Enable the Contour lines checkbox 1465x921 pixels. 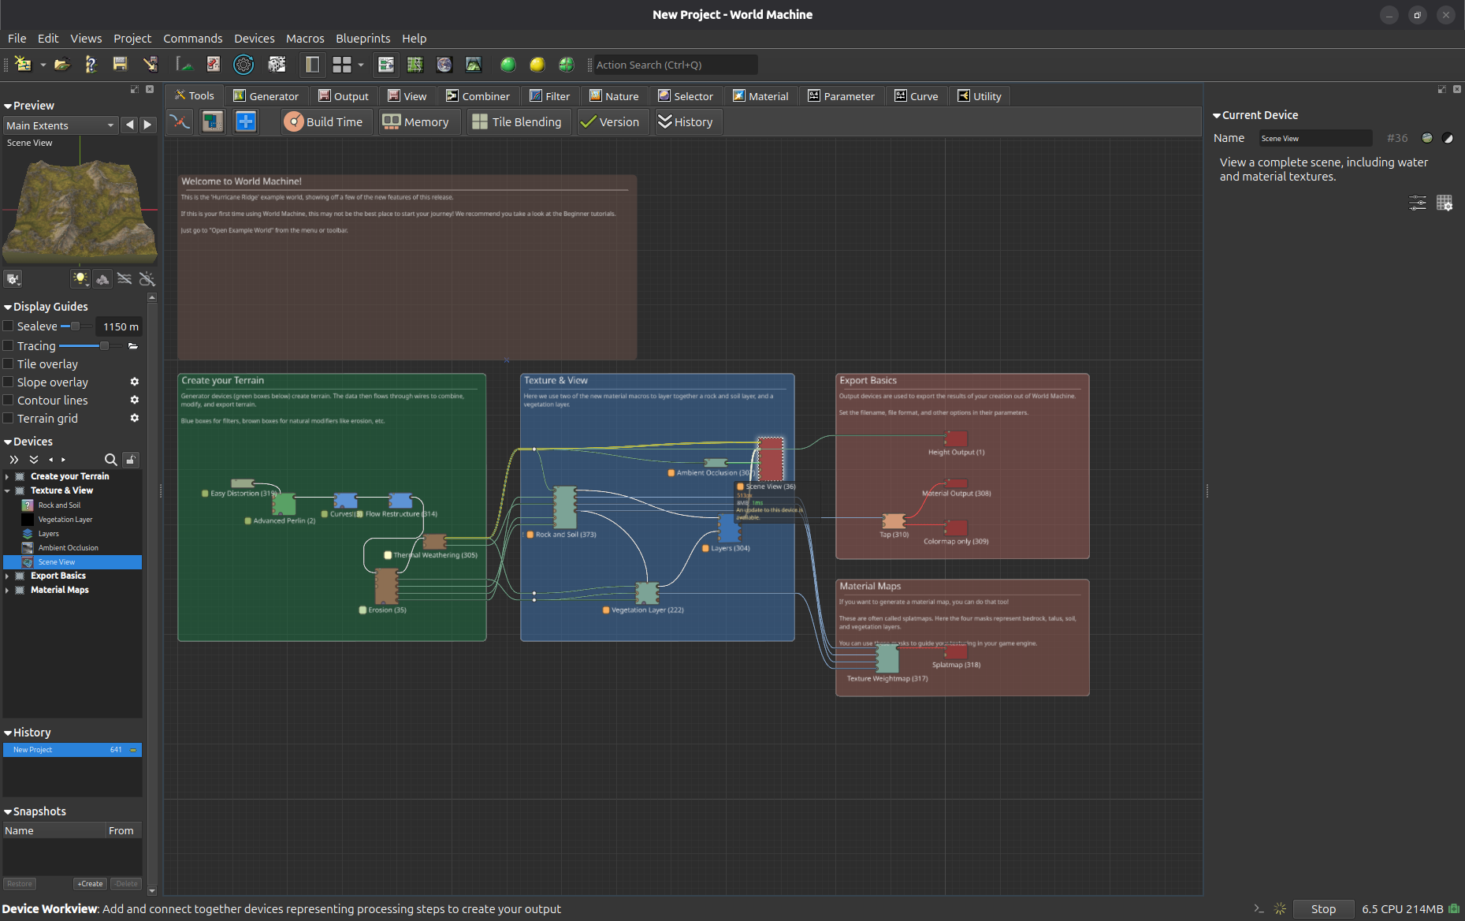9,401
